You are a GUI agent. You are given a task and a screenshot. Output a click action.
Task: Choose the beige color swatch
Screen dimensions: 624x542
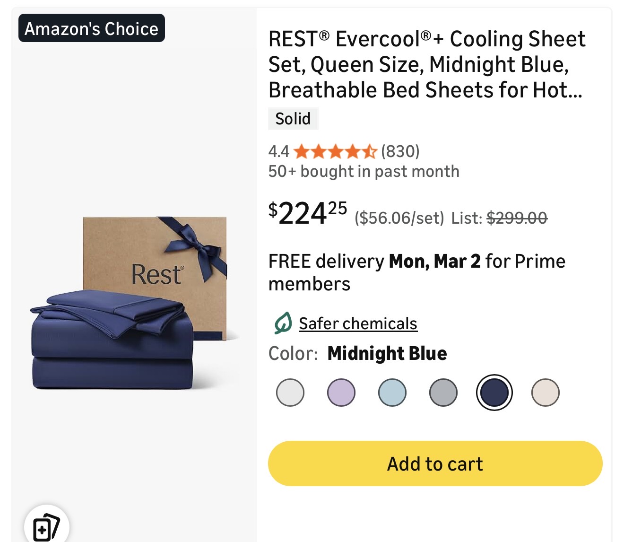click(x=546, y=393)
